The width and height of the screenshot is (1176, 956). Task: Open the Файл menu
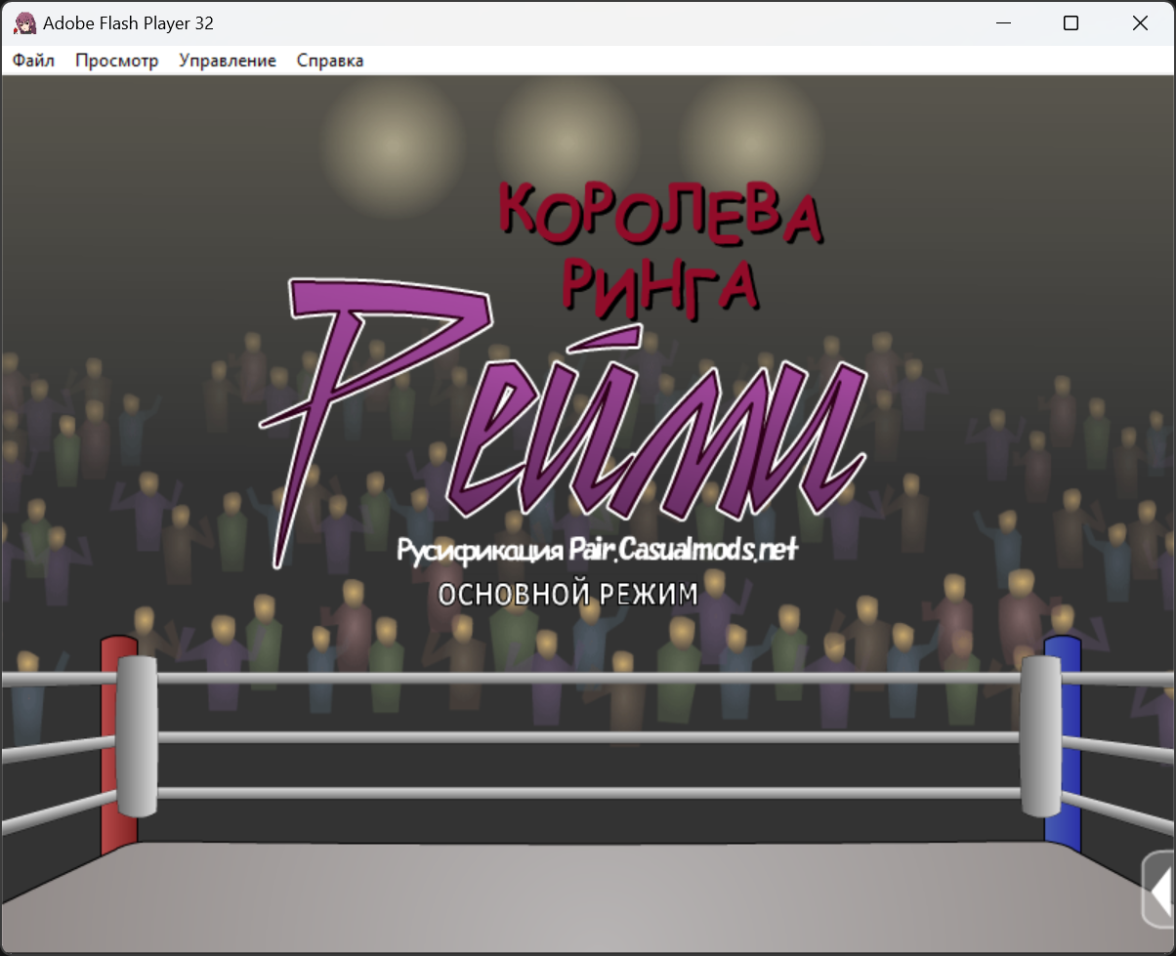(34, 61)
